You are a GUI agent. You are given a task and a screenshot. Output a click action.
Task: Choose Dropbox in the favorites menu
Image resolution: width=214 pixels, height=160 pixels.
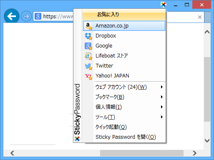(124, 36)
